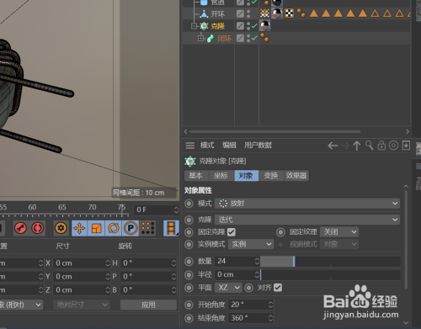
Task: Click the 结束角度 field showing 360°
Action: [251, 318]
